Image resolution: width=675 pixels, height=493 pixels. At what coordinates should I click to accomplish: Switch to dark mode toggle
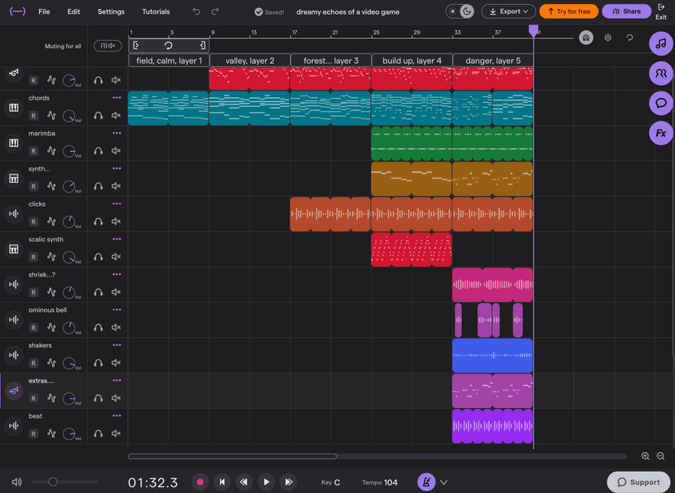466,11
